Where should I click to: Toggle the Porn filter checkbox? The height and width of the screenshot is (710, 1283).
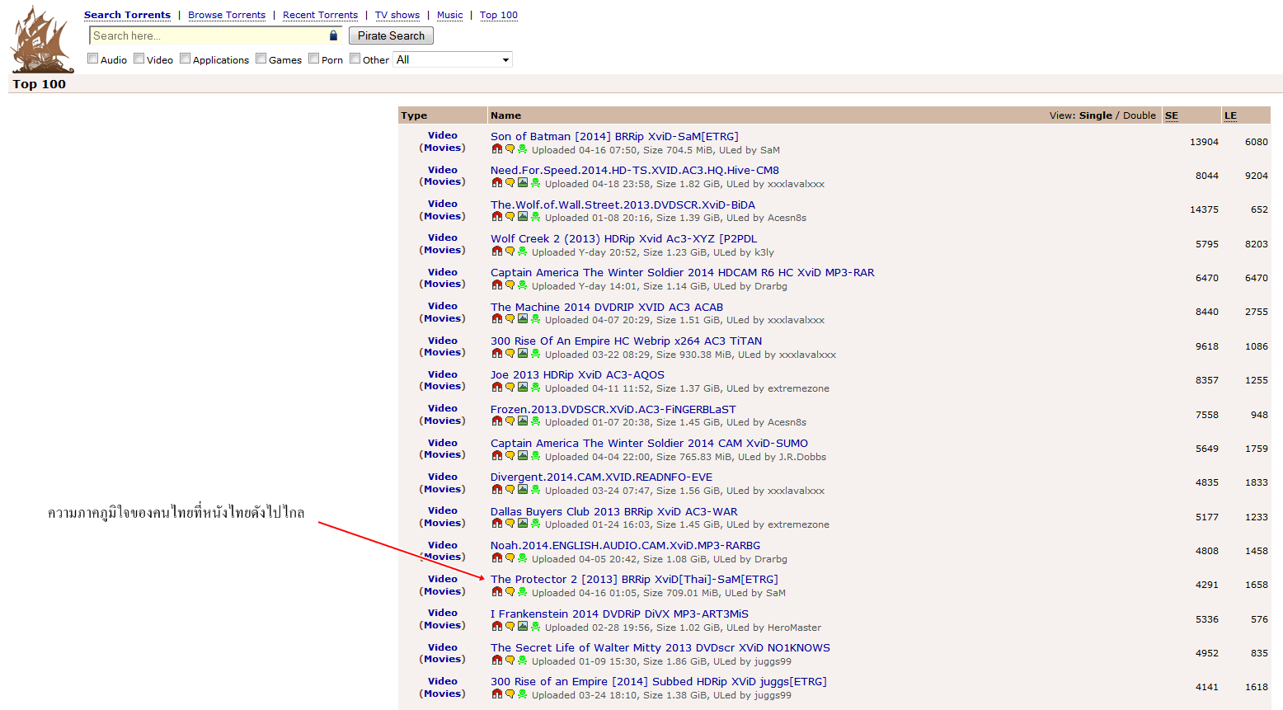coord(314,59)
